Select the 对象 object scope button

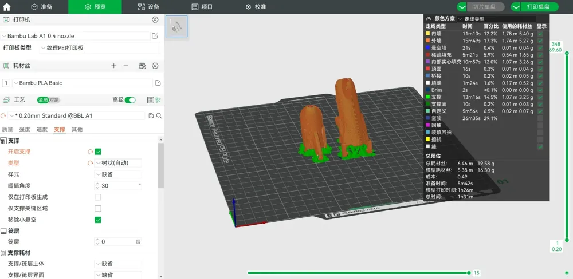click(55, 100)
